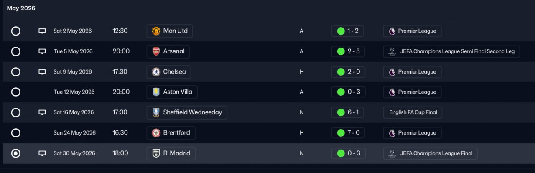
Task: Open UEFA Champions League Semi Final Second Leg
Action: click(451, 51)
